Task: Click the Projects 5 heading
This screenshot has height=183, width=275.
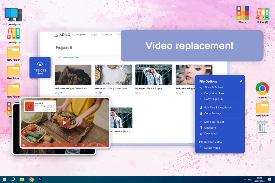Action: coord(64,48)
